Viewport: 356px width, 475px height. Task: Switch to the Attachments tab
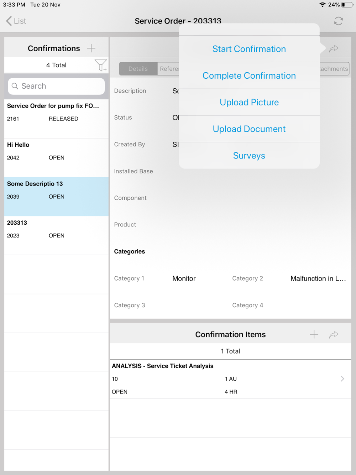coord(334,69)
